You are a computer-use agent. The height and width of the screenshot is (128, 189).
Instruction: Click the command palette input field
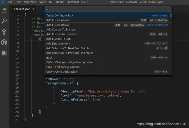pos(108,9)
